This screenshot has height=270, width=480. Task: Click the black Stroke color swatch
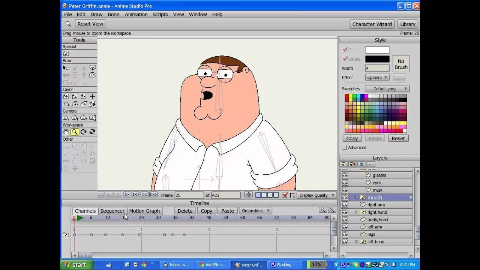click(377, 59)
